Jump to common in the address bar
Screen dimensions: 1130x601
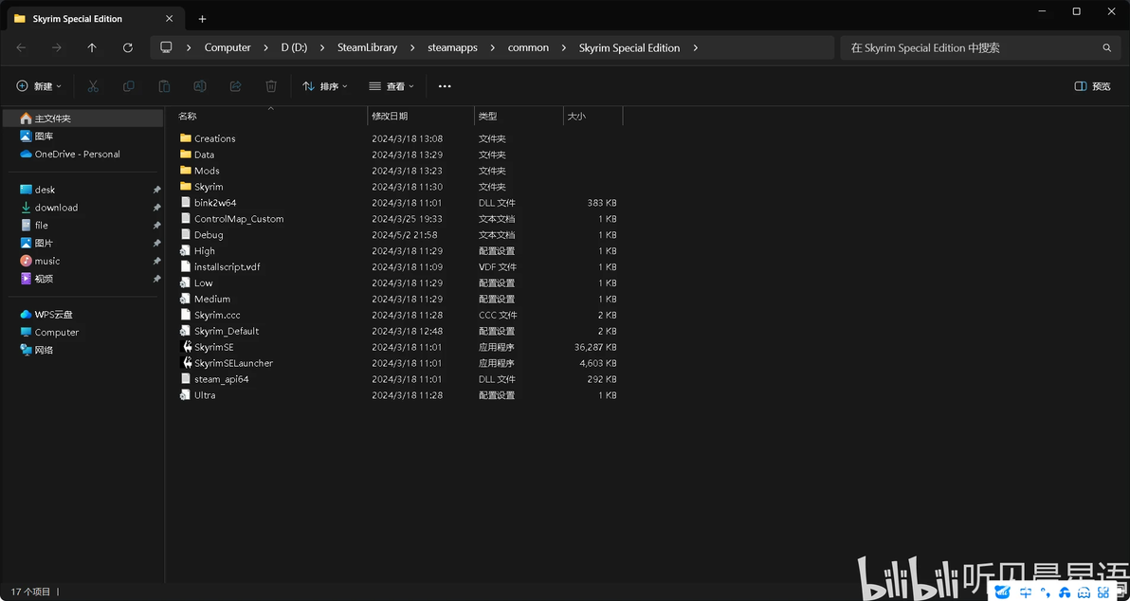(528, 47)
